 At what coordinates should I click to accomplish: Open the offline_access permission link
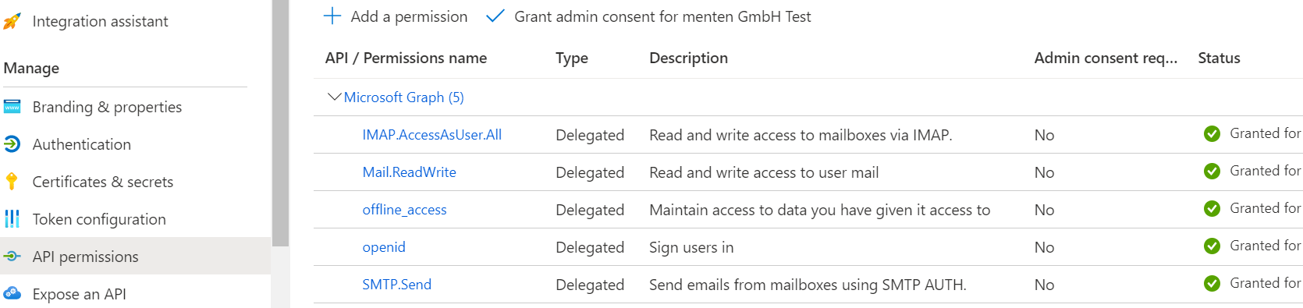tap(404, 210)
